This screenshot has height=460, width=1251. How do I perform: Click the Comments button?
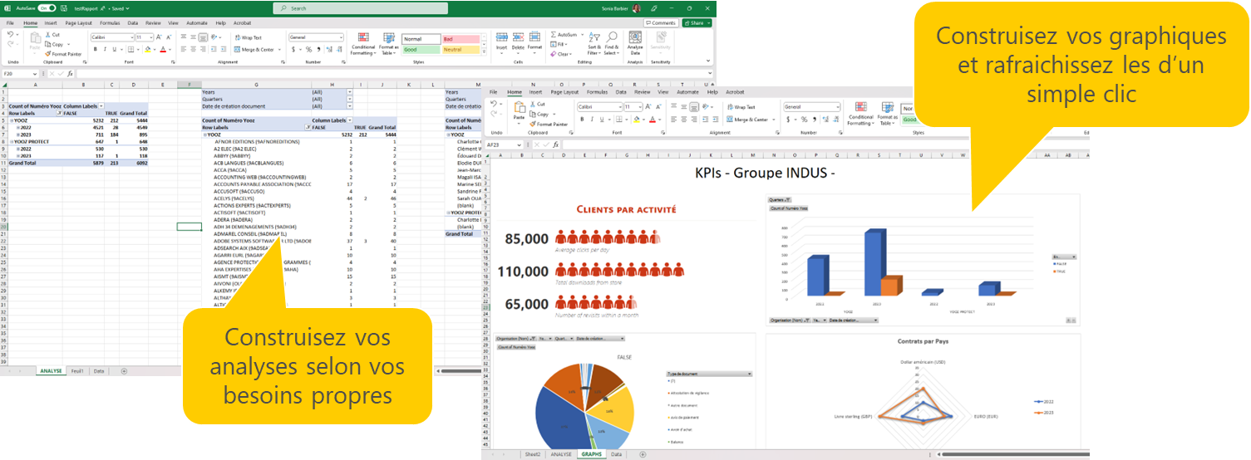[x=660, y=23]
